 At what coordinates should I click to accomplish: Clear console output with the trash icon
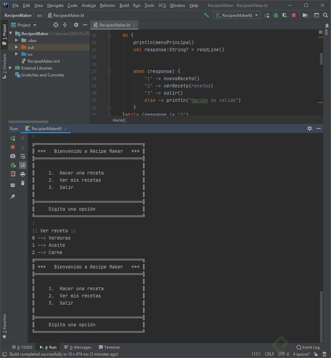(23, 183)
